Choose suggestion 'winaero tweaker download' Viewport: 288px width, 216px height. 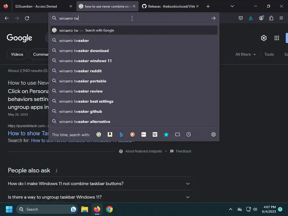pyautogui.click(x=134, y=51)
